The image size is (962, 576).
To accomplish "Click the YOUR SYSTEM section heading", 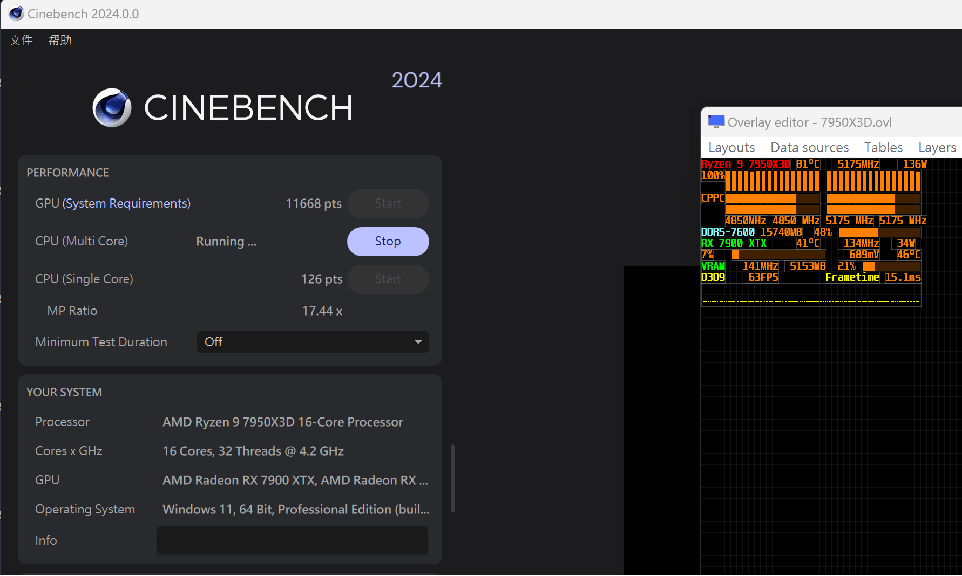I will (x=64, y=392).
